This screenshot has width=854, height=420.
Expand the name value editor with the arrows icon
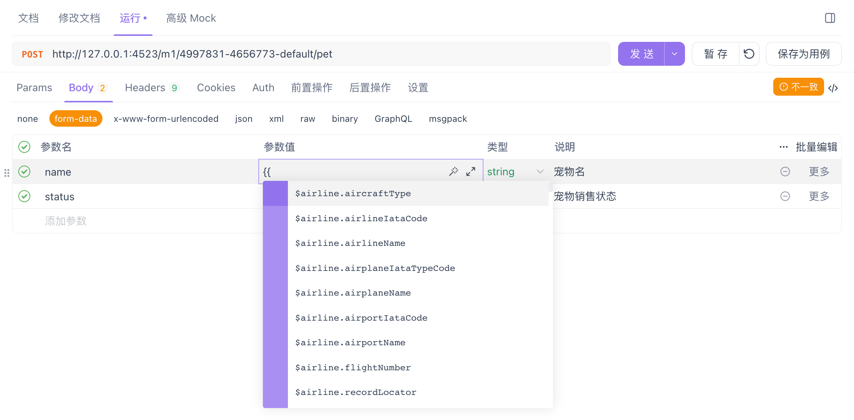click(471, 172)
